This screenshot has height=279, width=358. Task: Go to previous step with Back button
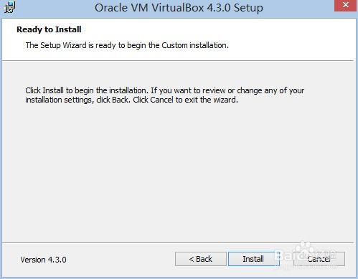(200, 259)
